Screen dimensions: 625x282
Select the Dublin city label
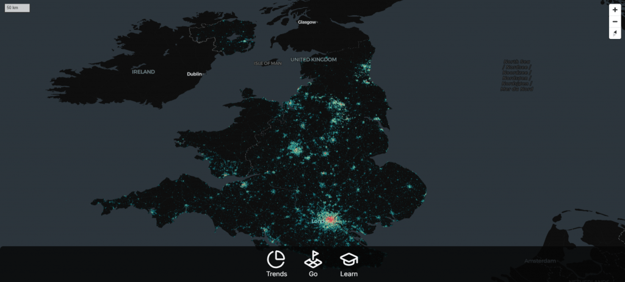(194, 74)
